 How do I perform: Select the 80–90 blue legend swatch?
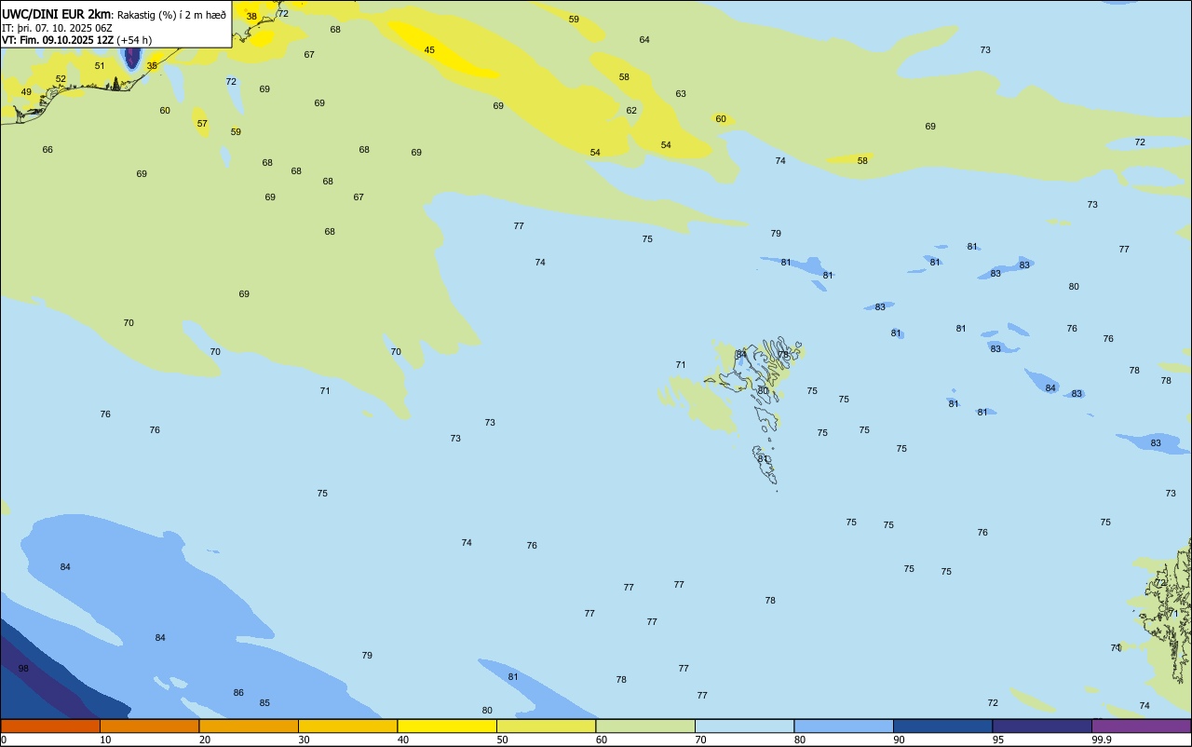844,726
